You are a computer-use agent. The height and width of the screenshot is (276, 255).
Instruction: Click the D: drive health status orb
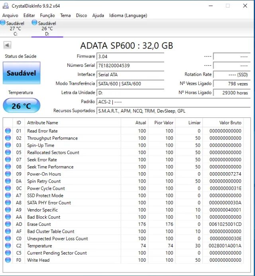(34, 23)
